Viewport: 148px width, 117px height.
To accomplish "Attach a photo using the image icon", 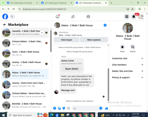I will pyautogui.click(x=59, y=108).
